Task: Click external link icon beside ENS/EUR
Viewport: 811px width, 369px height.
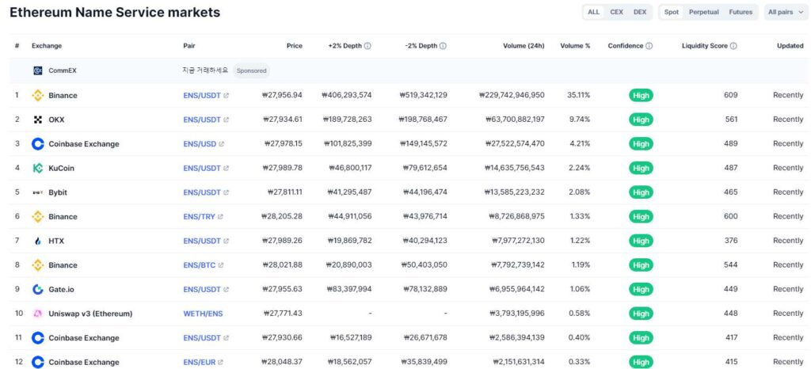Action: click(x=221, y=363)
